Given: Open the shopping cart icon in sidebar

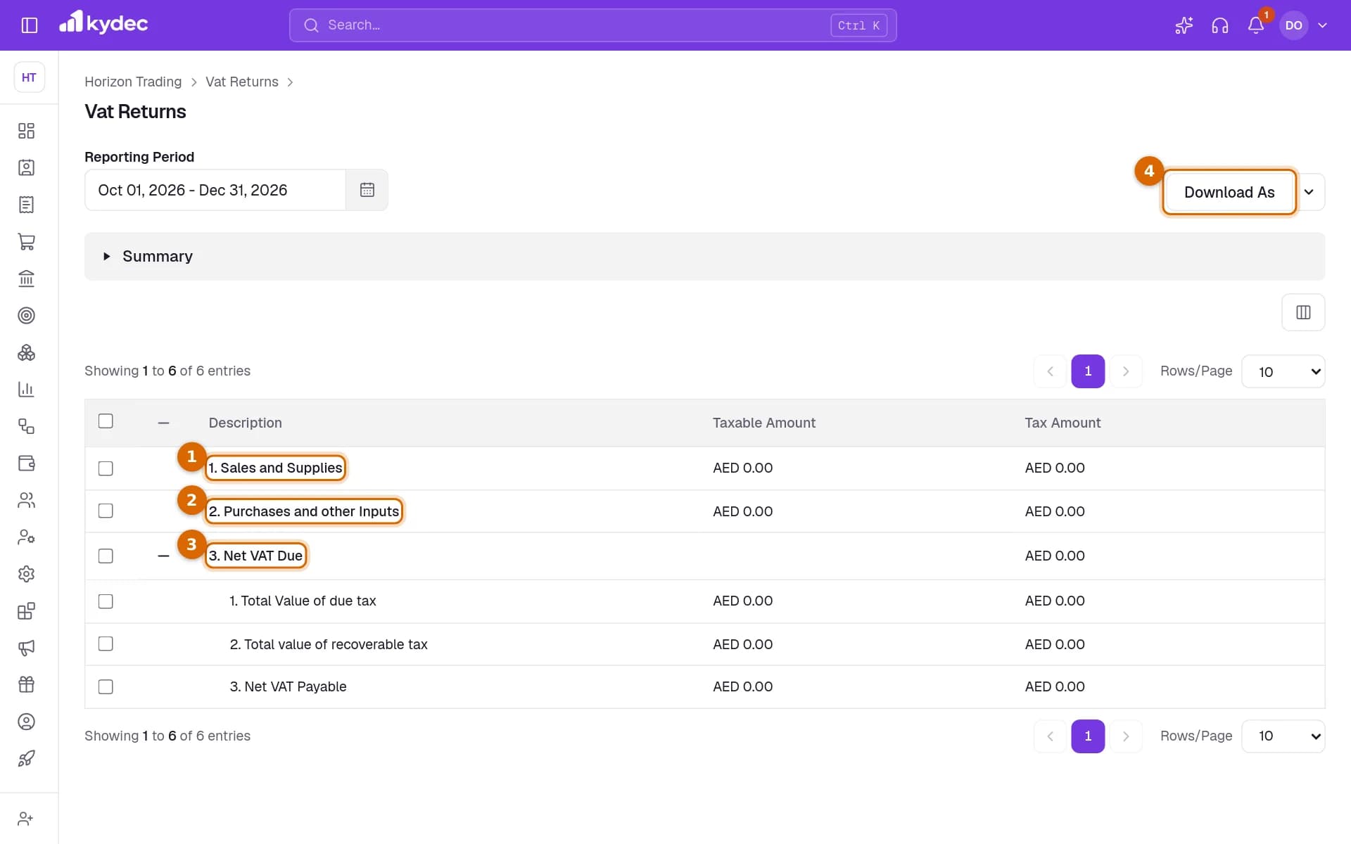Looking at the screenshot, I should [26, 241].
